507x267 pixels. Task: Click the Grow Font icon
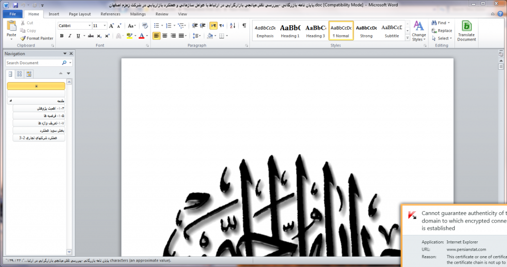point(111,26)
